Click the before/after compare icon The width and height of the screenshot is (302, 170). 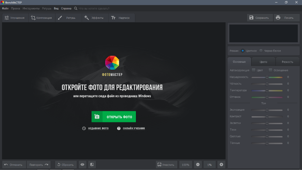[x=92, y=164]
